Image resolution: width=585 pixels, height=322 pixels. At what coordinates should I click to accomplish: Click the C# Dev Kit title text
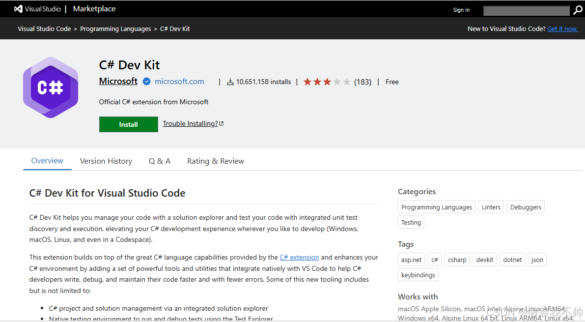[130, 65]
